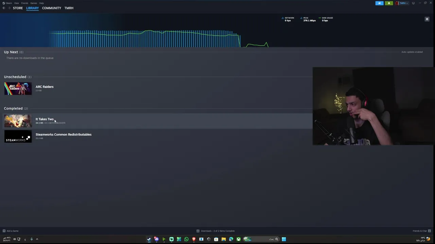Image resolution: width=435 pixels, height=244 pixels.
Task: Click the volume tray icon
Action: point(14,239)
